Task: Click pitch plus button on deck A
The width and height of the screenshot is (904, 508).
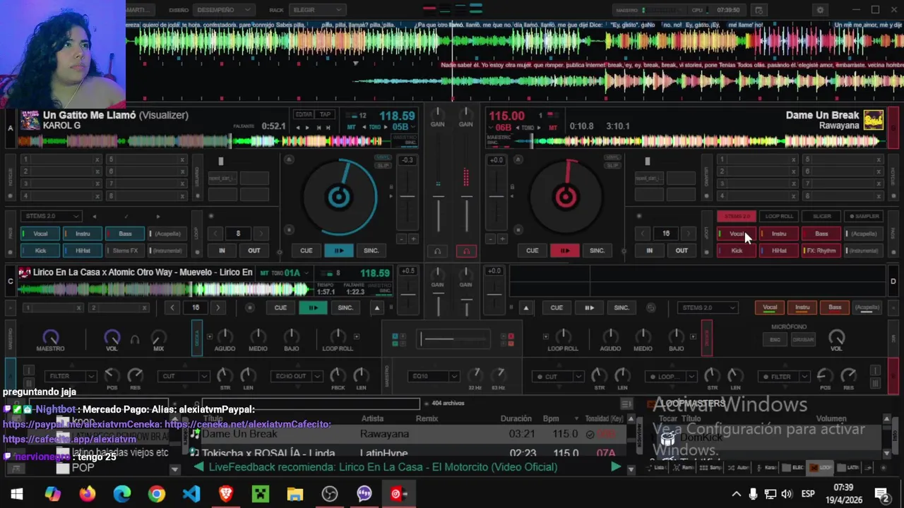Action: tap(413, 239)
